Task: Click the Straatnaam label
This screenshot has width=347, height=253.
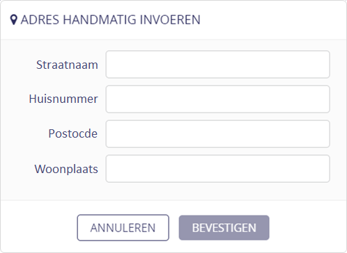Action: pyautogui.click(x=67, y=65)
